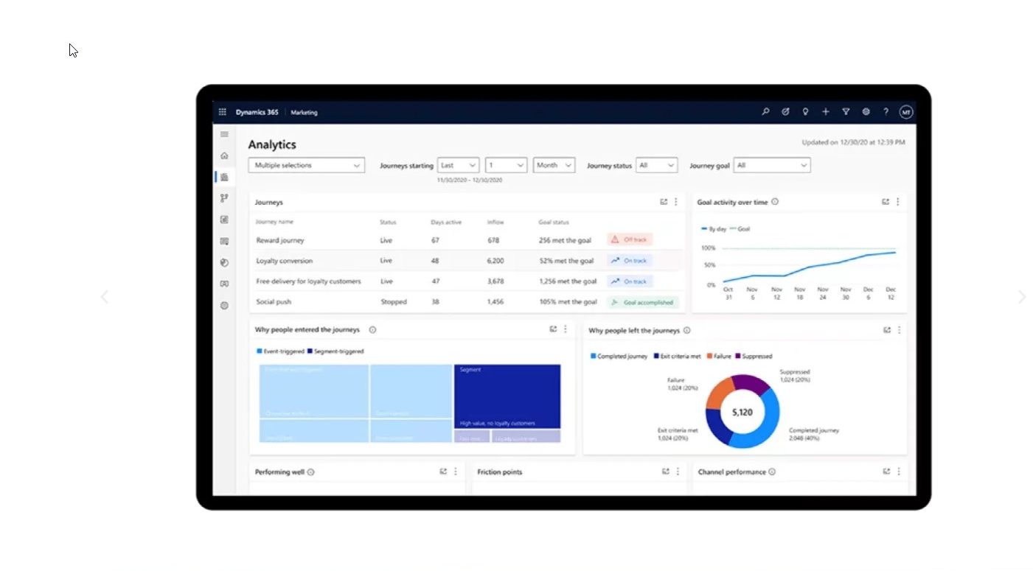Open the Journey goal dropdown
The width and height of the screenshot is (1033, 571).
point(772,166)
